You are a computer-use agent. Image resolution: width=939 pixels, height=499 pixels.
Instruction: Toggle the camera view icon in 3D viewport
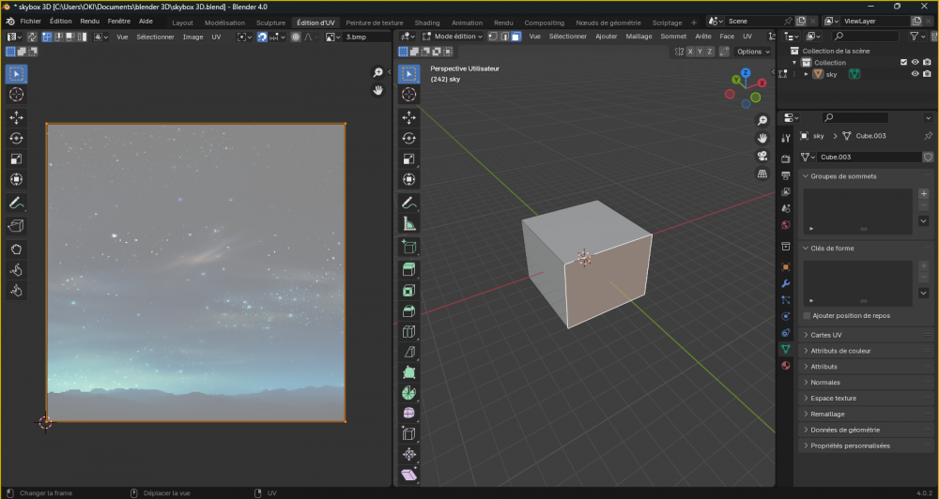(762, 156)
